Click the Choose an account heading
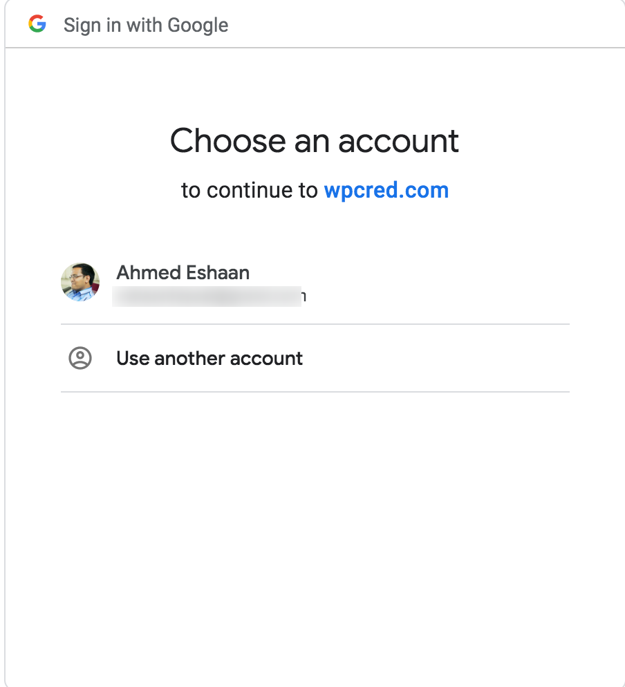625x687 pixels. [315, 141]
